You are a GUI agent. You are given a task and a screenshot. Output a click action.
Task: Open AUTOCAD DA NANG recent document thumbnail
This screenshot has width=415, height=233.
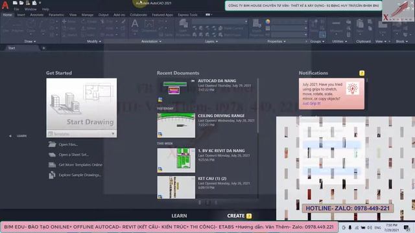(x=176, y=91)
